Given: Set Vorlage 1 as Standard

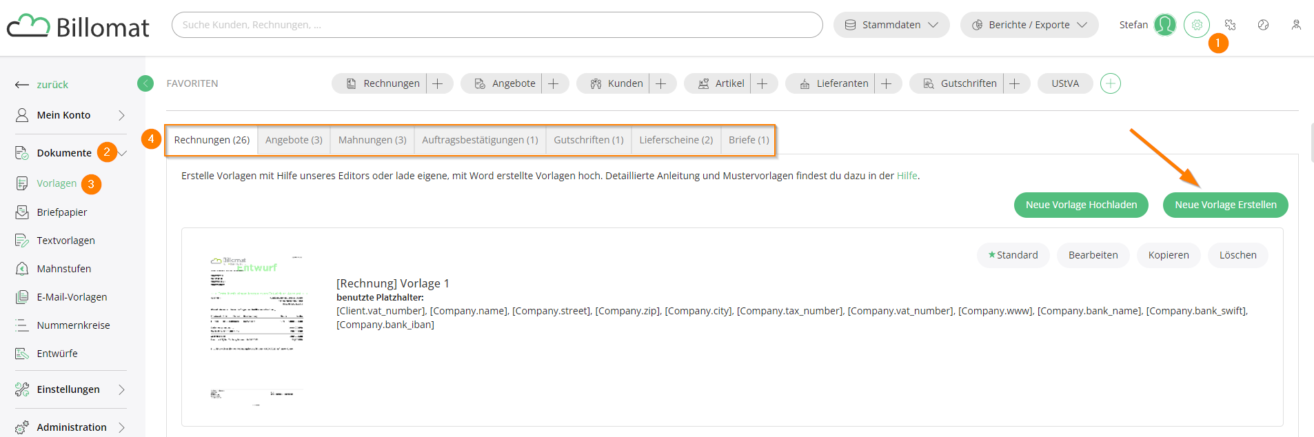Looking at the screenshot, I should [x=1013, y=255].
